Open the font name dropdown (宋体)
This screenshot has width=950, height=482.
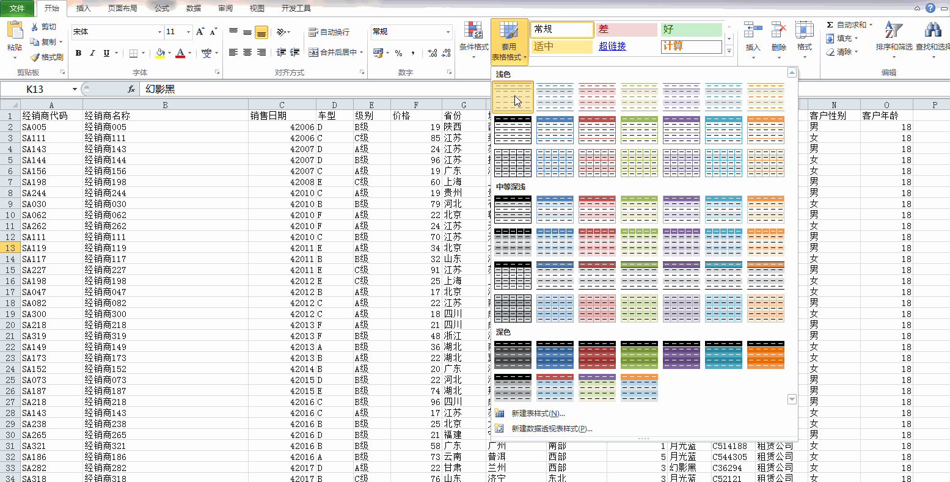tap(159, 32)
